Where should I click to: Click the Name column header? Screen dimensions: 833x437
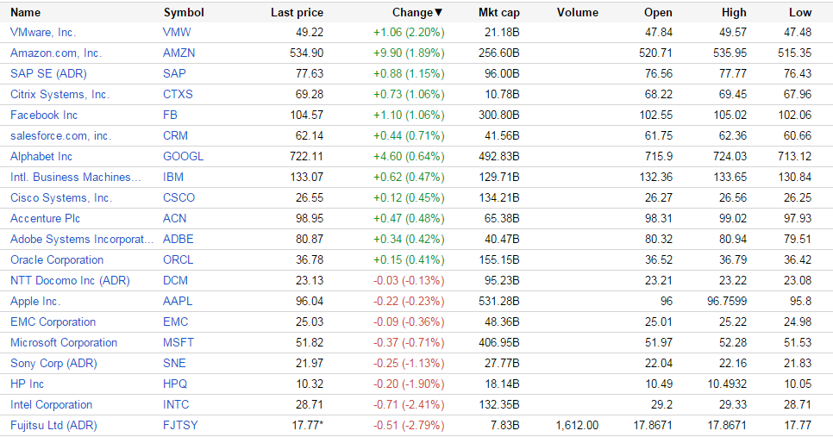click(x=25, y=13)
